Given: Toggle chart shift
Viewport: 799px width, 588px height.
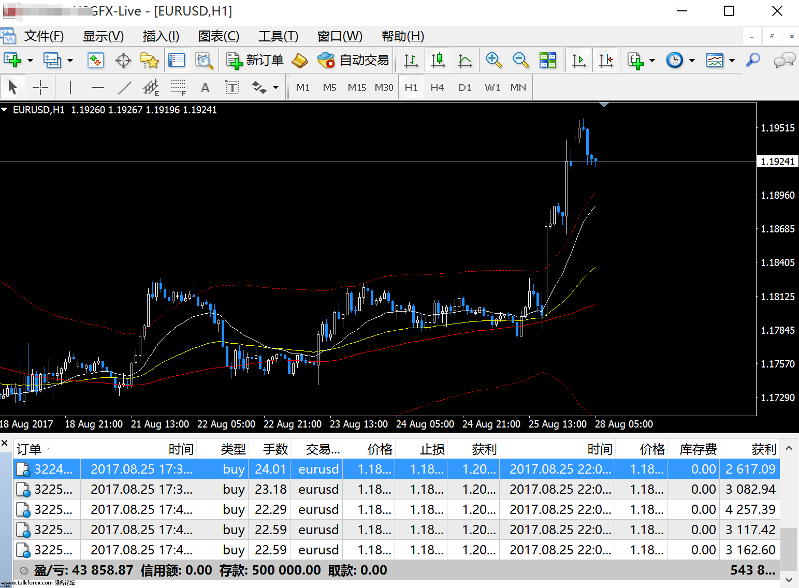Looking at the screenshot, I should coord(605,60).
